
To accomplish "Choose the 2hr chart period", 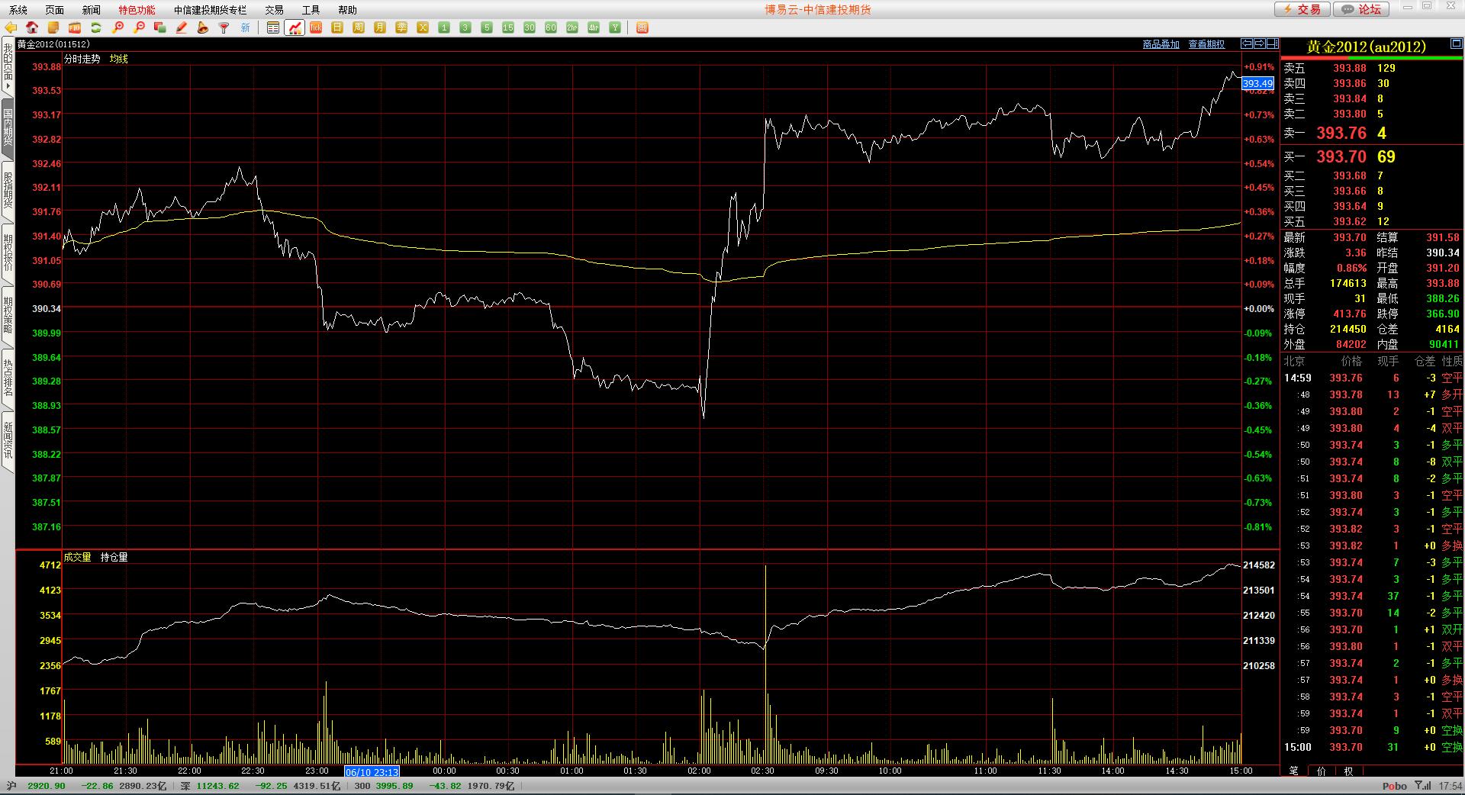I will coord(572,27).
